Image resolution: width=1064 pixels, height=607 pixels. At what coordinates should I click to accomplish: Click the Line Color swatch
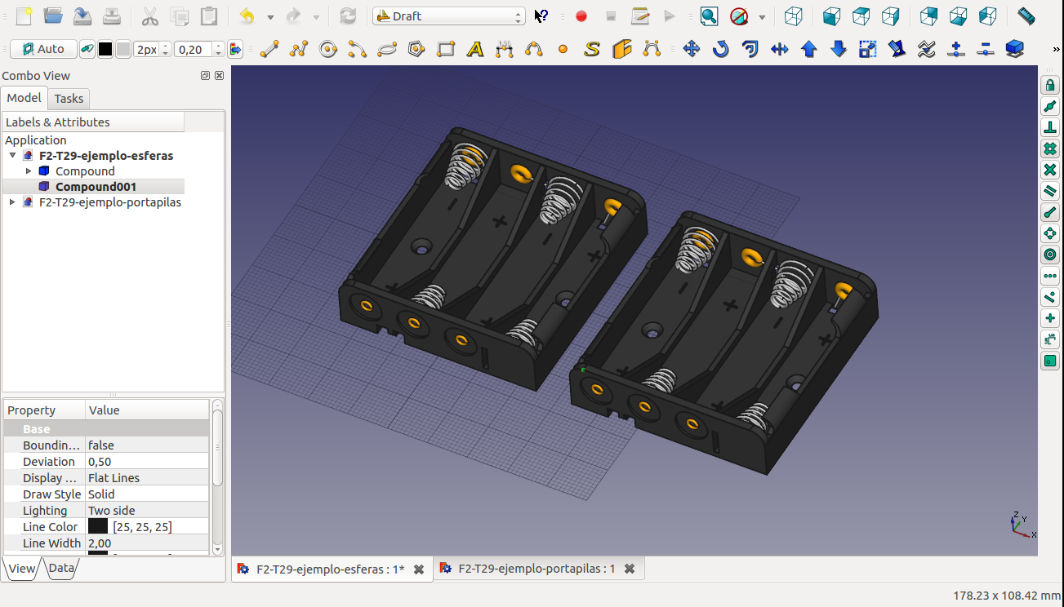[98, 527]
